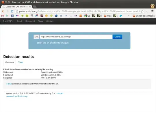Follow the Fetch additional headers link
Viewport: 156px width, 113px height.
coord(9,84)
